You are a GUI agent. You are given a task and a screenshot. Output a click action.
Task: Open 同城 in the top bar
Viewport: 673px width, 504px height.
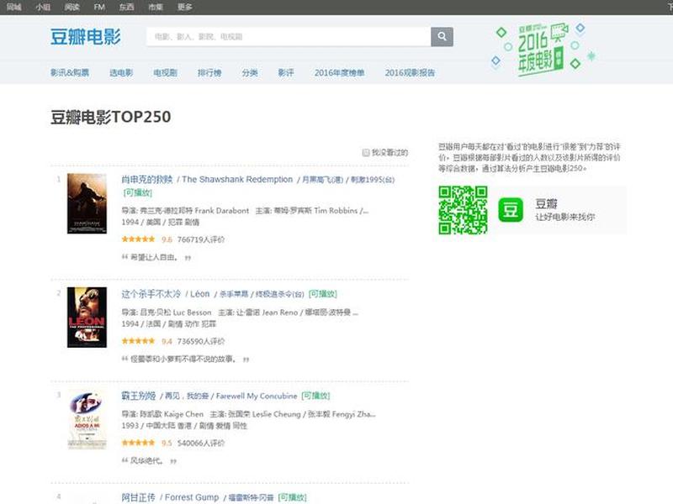tap(14, 7)
